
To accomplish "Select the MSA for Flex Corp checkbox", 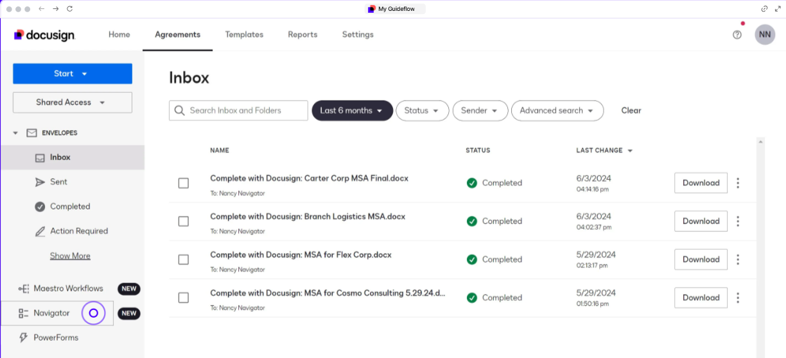I will click(184, 259).
